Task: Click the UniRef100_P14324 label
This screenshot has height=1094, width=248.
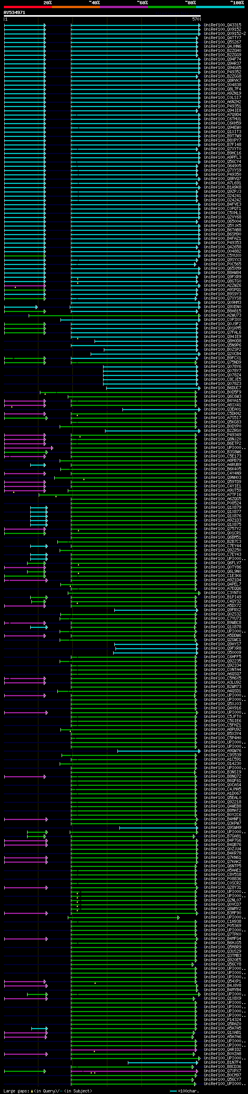Action: [222, 1019]
